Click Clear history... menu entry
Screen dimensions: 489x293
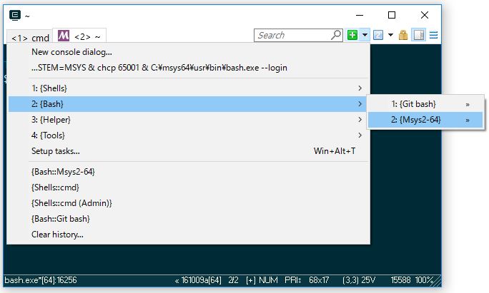[x=188, y=235]
